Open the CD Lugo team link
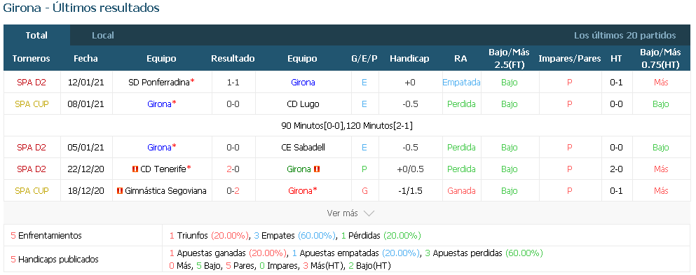696x275 pixels. point(303,104)
